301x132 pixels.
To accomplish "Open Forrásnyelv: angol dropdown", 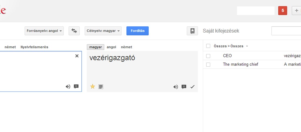I will 44,31.
